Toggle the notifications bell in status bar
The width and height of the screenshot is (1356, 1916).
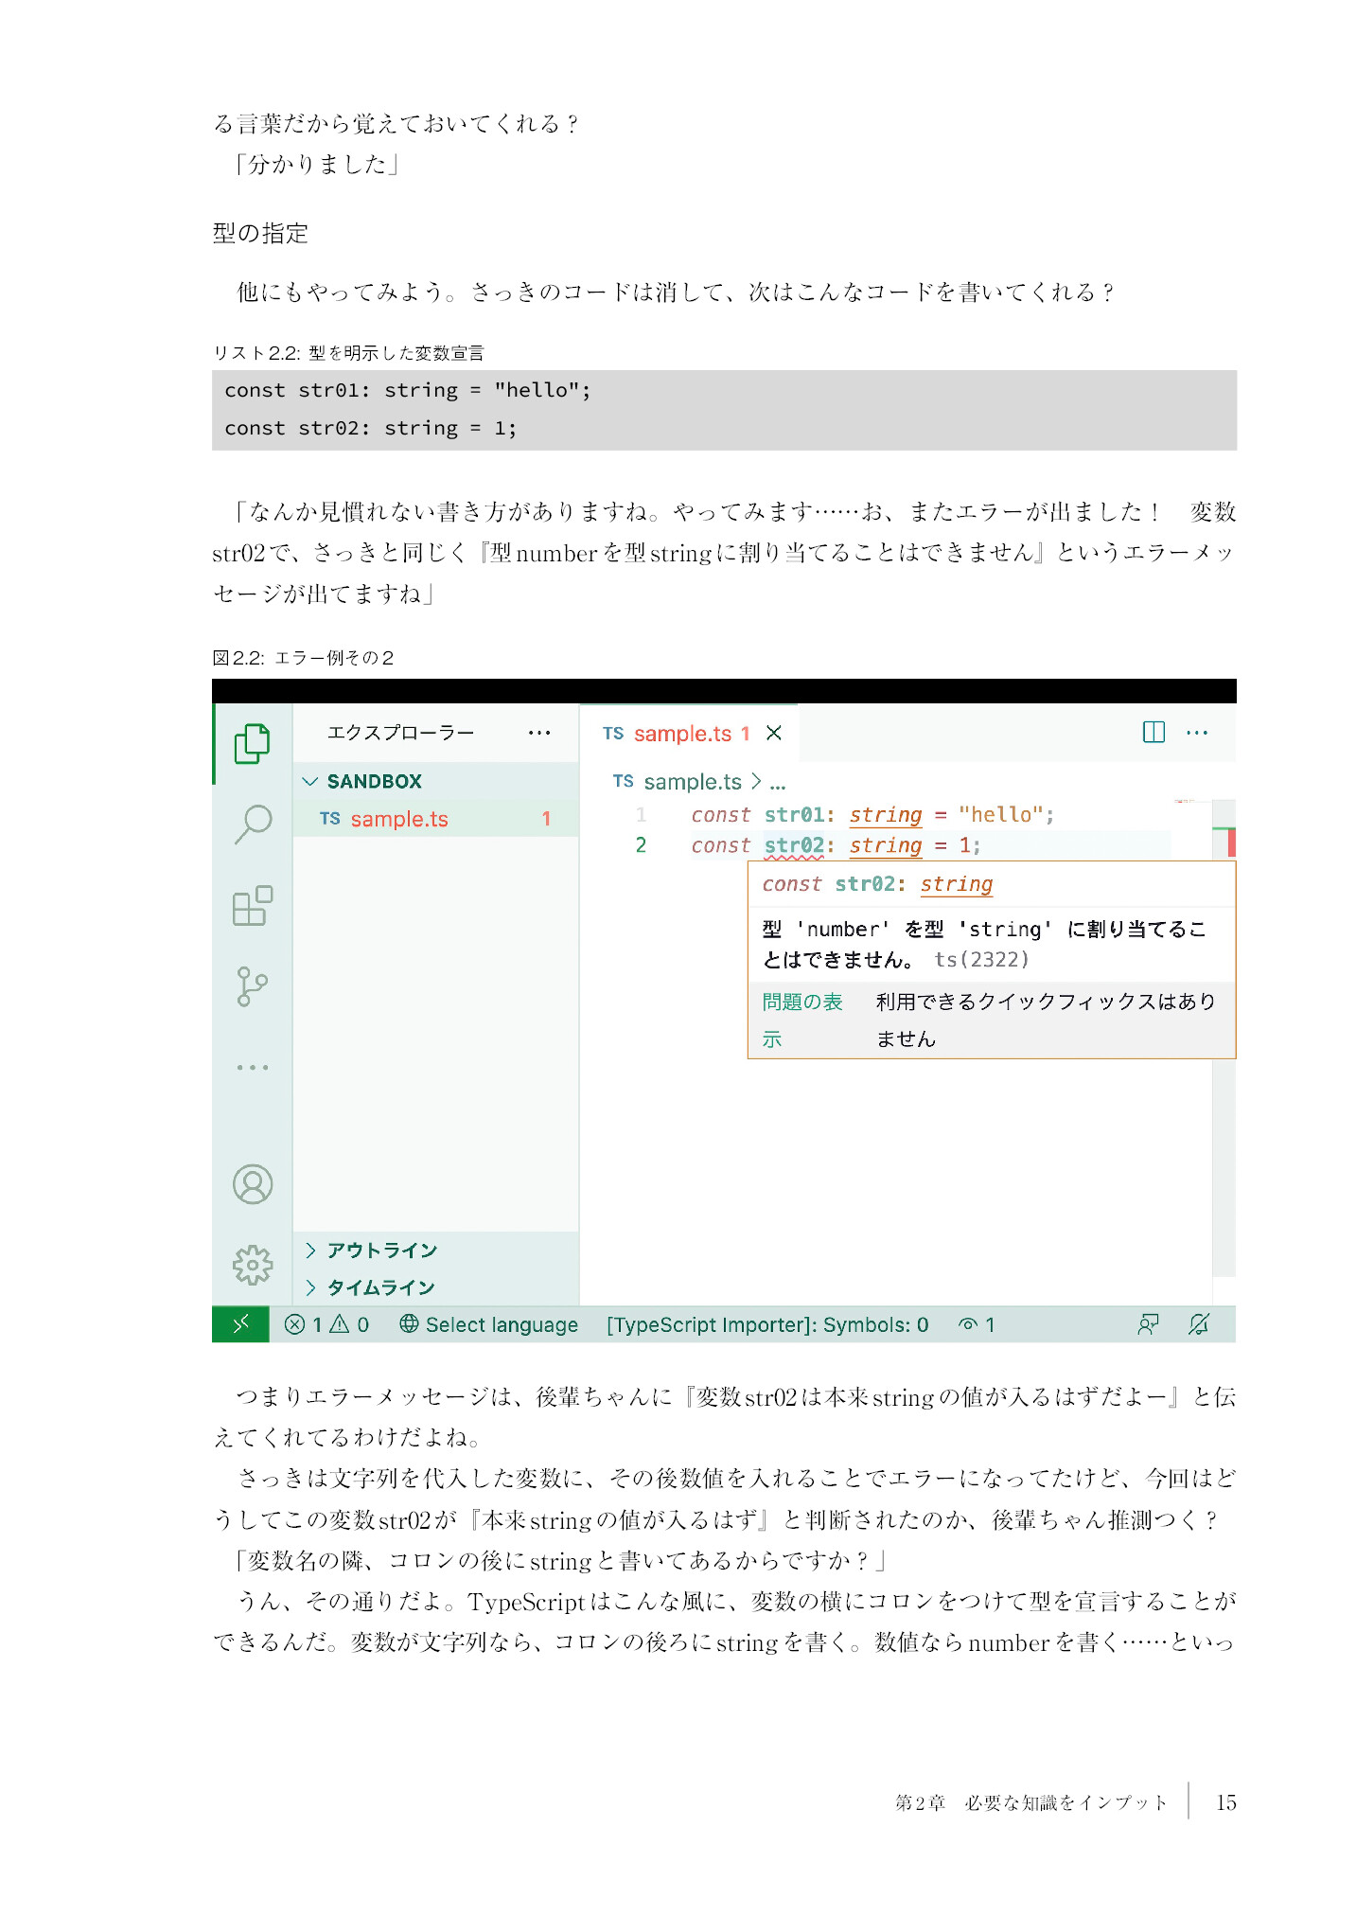[1199, 1324]
